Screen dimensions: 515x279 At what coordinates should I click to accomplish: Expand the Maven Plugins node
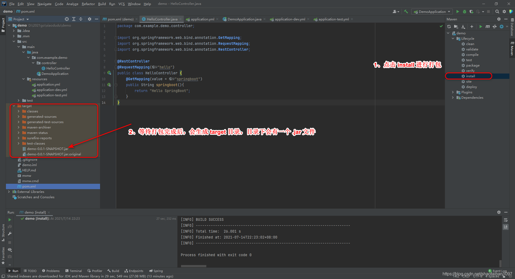(453, 92)
